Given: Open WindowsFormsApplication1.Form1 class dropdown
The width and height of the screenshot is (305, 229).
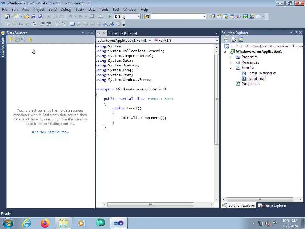Looking at the screenshot, I should pyautogui.click(x=150, y=41).
